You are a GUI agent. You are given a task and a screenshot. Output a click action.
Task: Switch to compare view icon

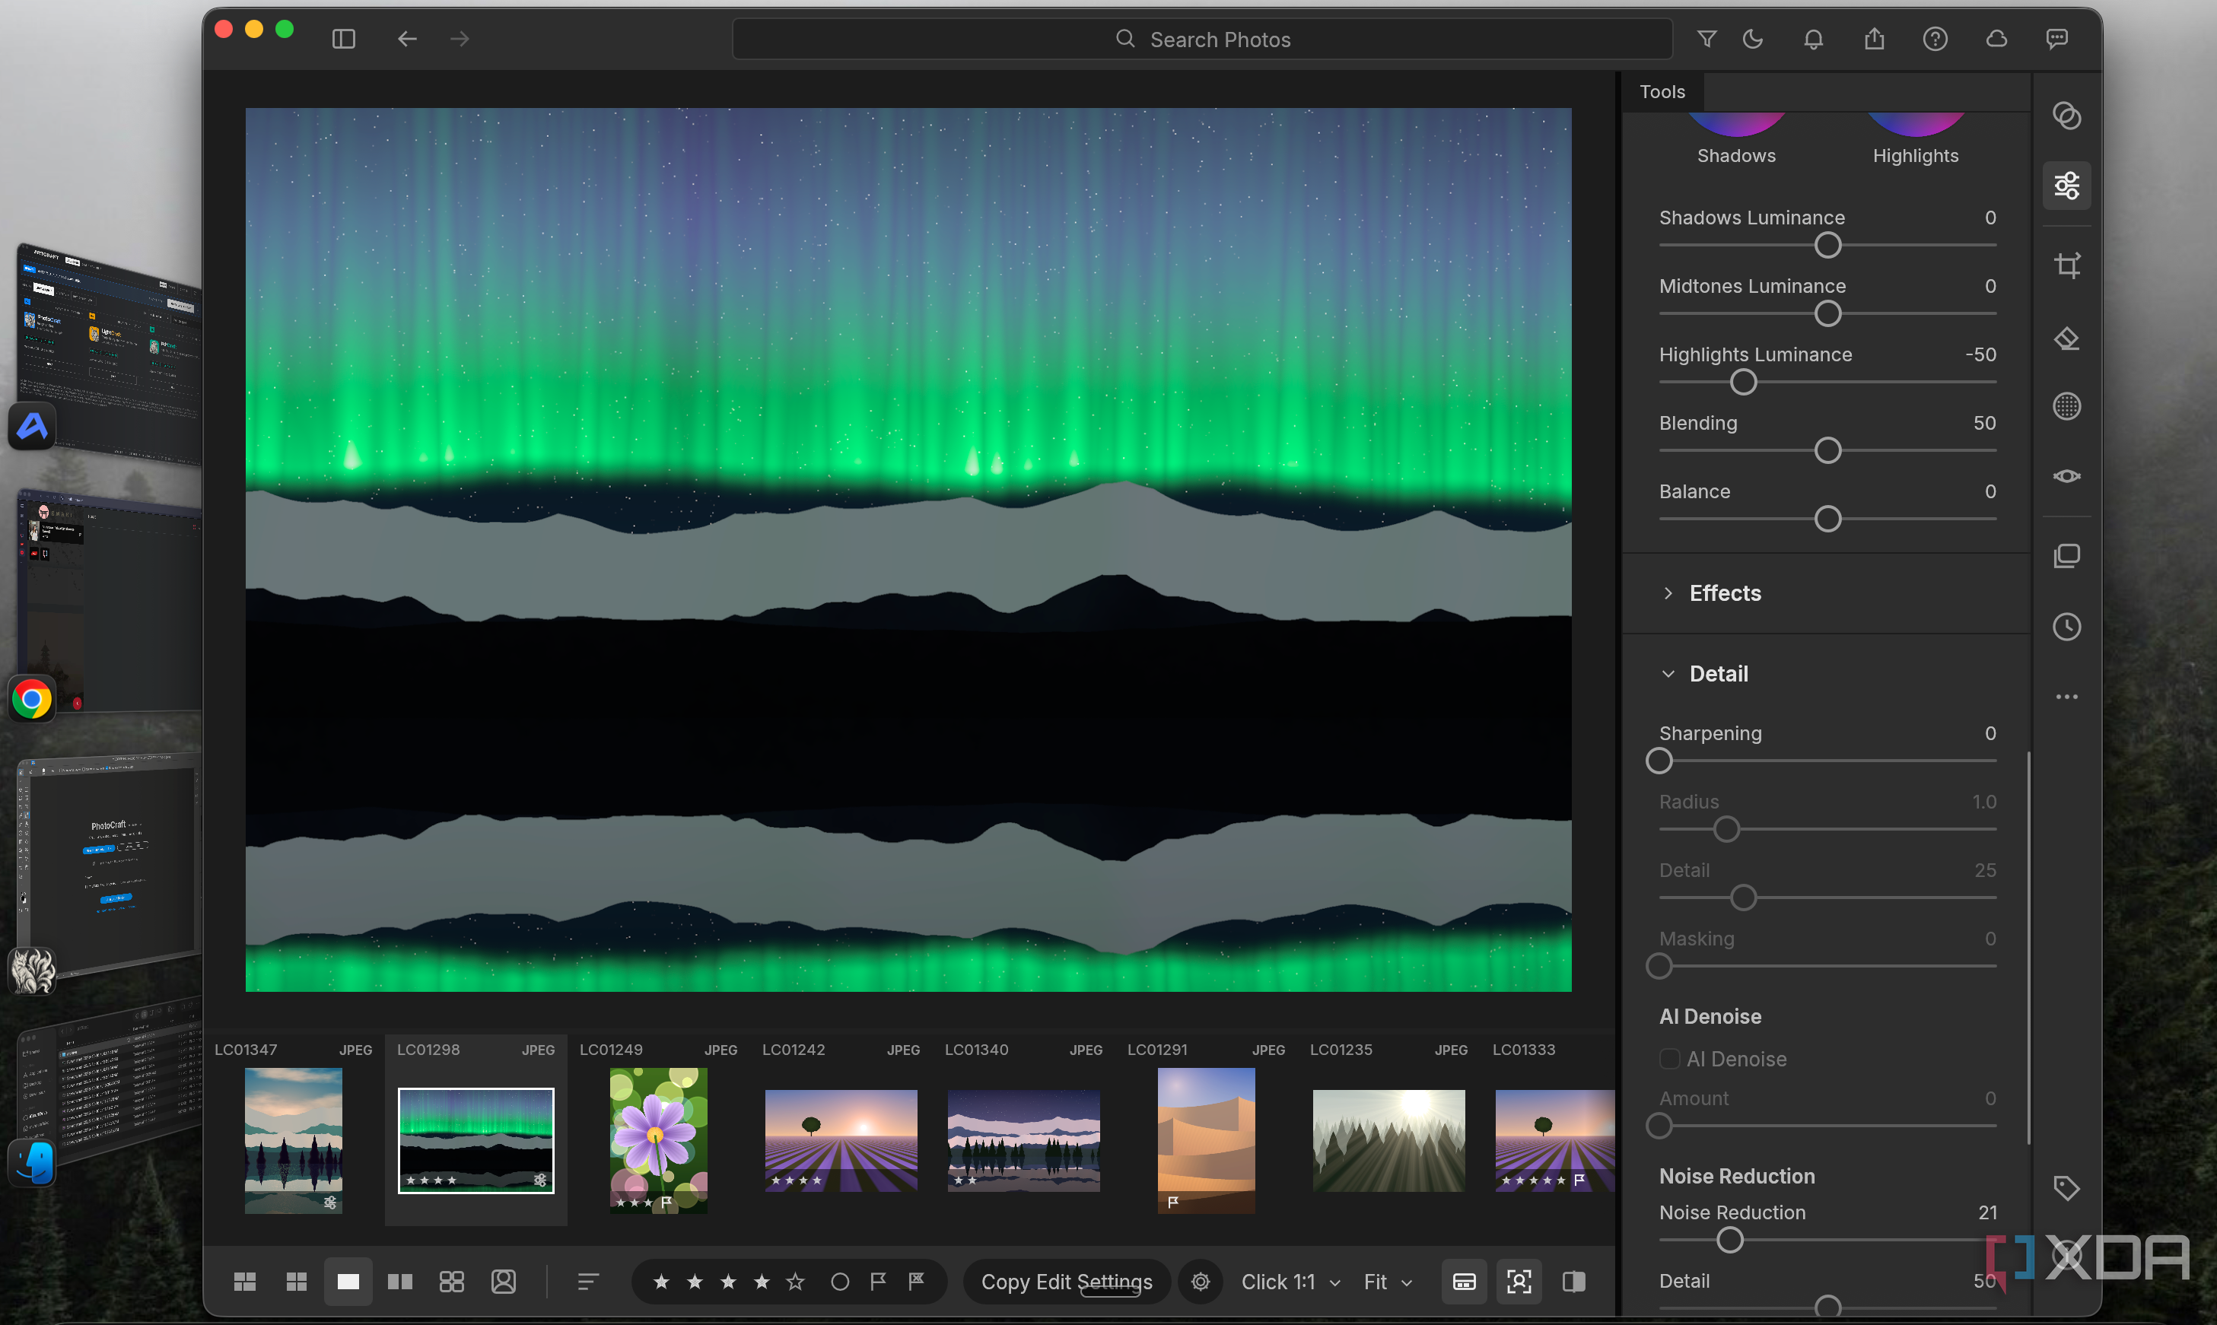tap(400, 1282)
